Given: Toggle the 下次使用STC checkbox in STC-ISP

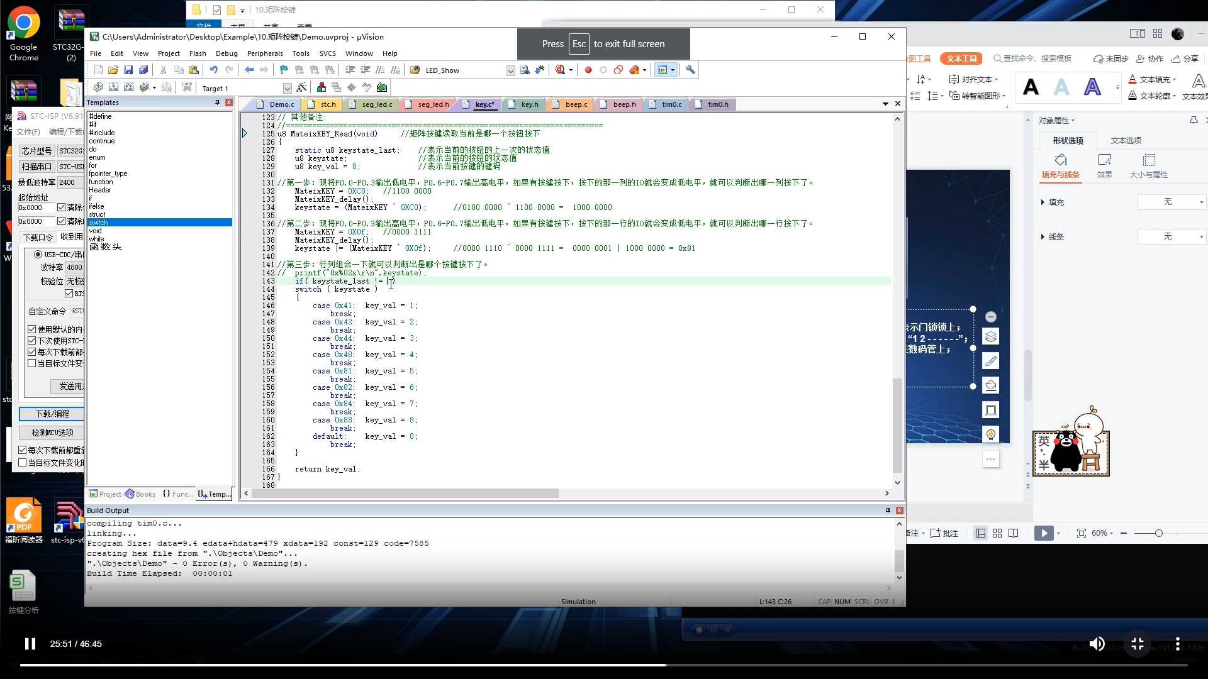Looking at the screenshot, I should tap(32, 341).
